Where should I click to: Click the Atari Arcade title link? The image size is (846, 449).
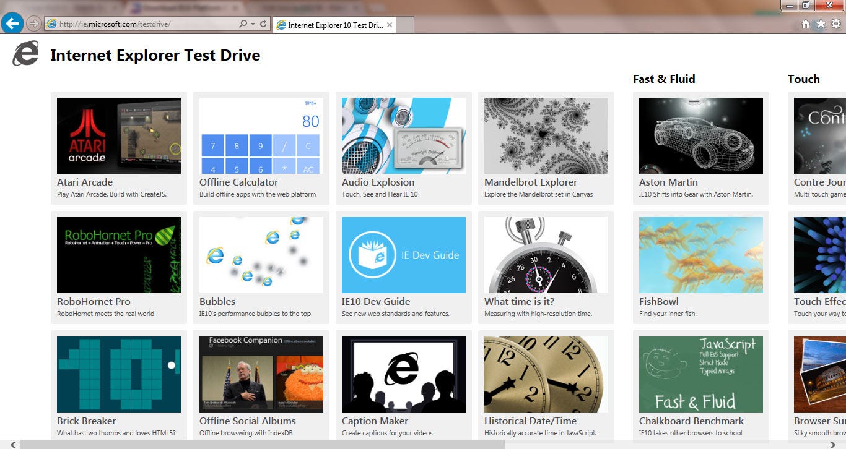coord(85,182)
